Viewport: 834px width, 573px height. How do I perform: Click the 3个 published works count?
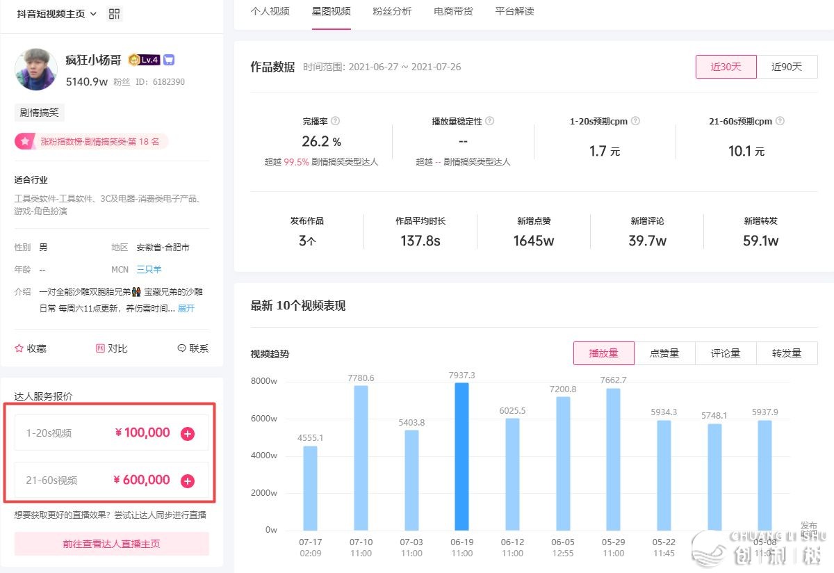(307, 241)
